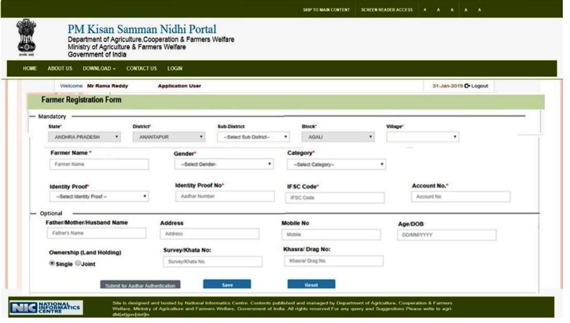Click the first A text size button
Screen dimensions: 570x323
(425, 10)
